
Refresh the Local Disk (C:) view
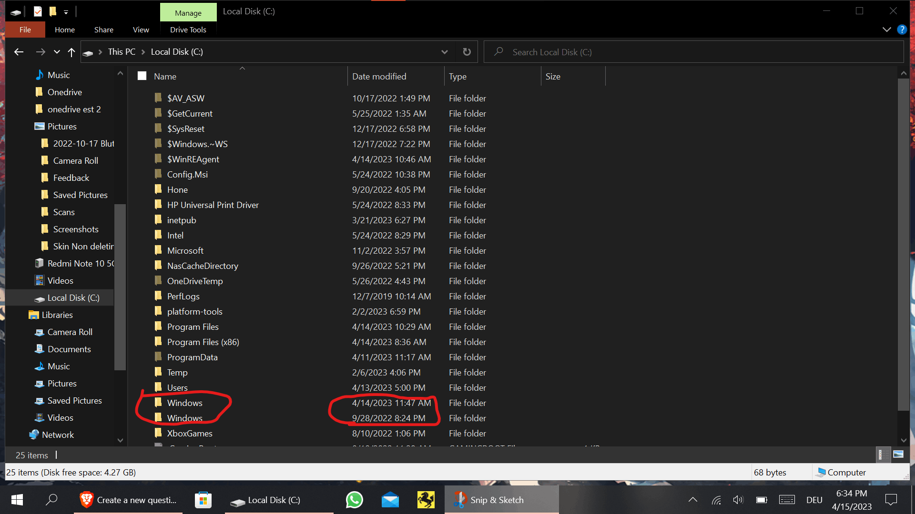(x=467, y=52)
